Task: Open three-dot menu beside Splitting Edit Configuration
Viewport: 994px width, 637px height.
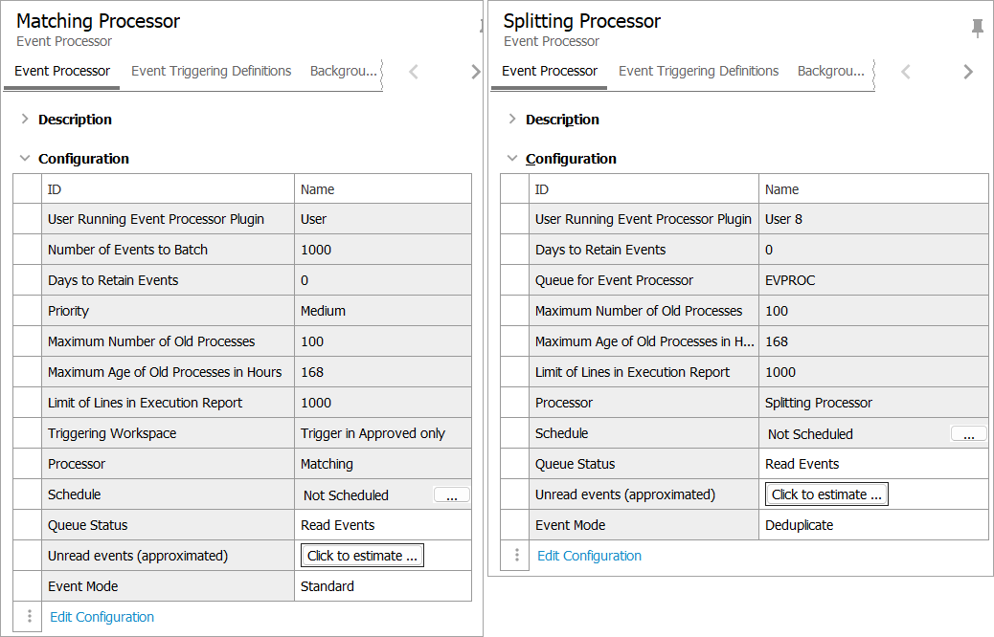Action: [x=516, y=556]
